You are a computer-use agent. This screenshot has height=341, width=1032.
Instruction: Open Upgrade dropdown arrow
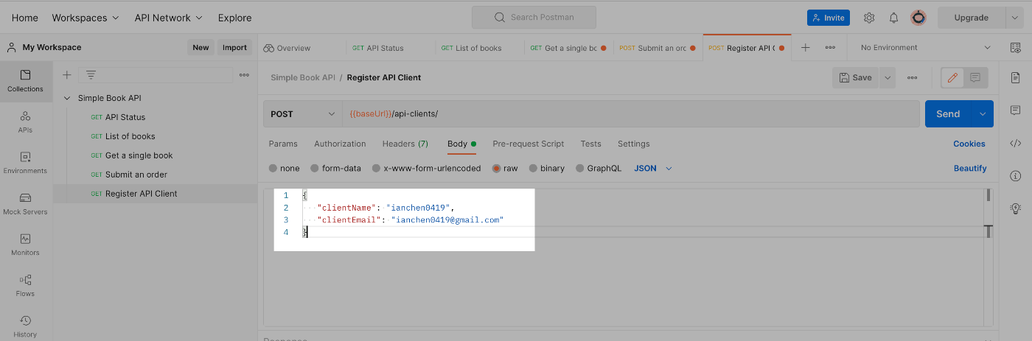point(1016,18)
